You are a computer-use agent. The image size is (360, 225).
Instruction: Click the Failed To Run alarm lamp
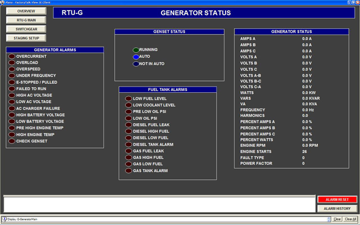click(12, 89)
